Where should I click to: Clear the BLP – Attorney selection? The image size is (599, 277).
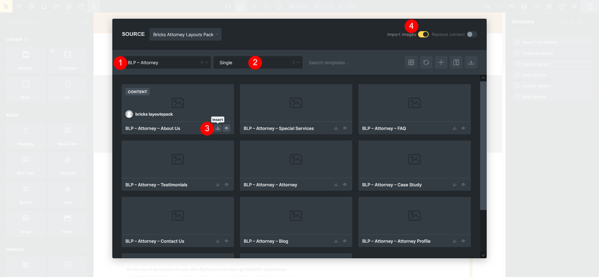(x=202, y=62)
